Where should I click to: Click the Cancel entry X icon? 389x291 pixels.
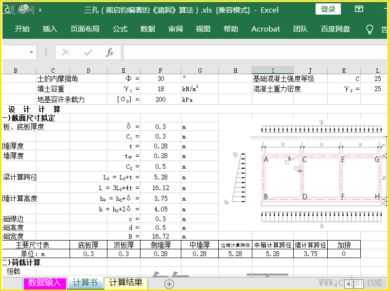coord(66,52)
